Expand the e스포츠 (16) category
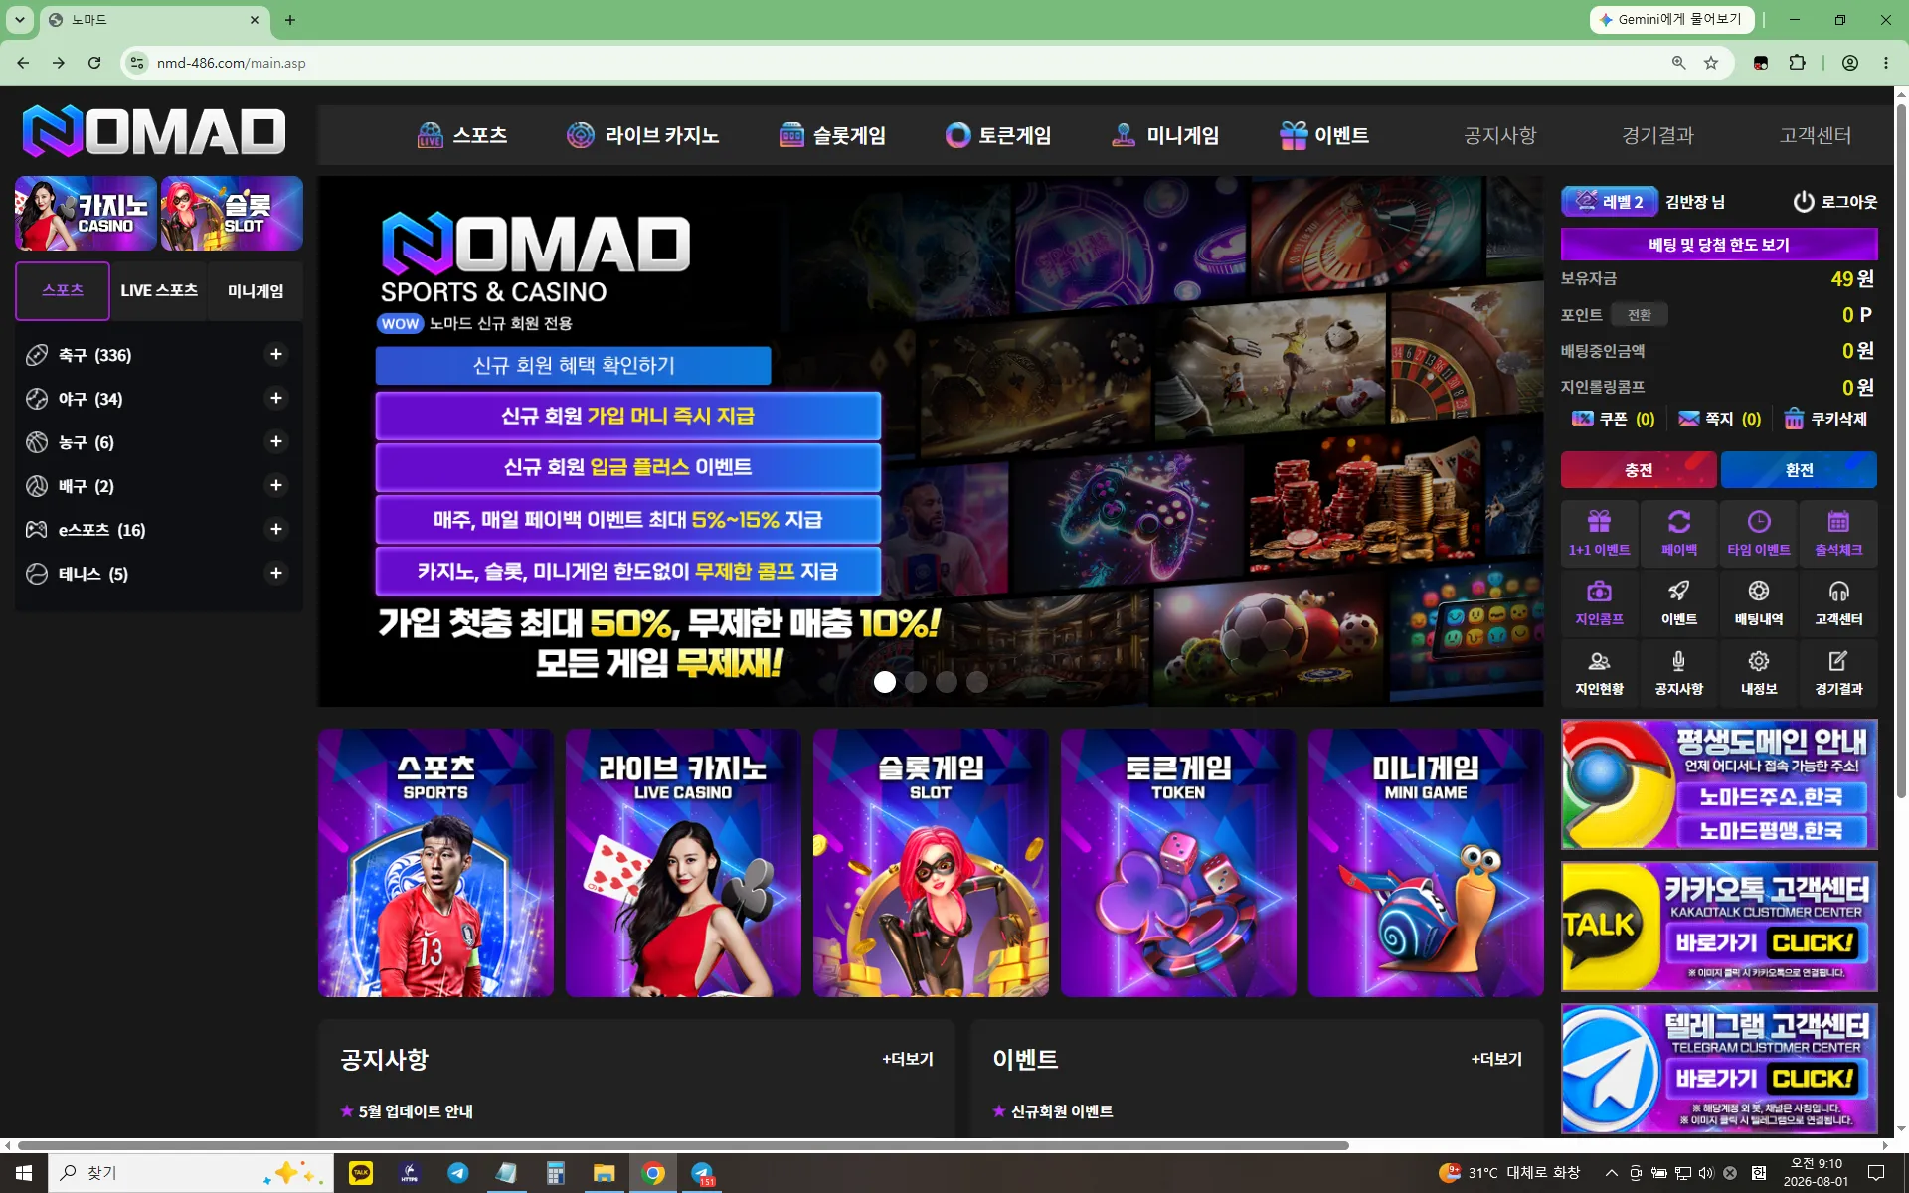Viewport: 1909px width, 1193px height. [x=276, y=530]
